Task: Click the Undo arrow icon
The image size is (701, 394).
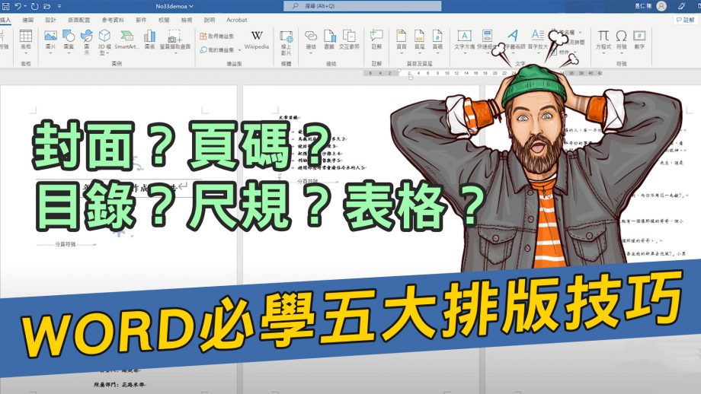Action: point(18,6)
